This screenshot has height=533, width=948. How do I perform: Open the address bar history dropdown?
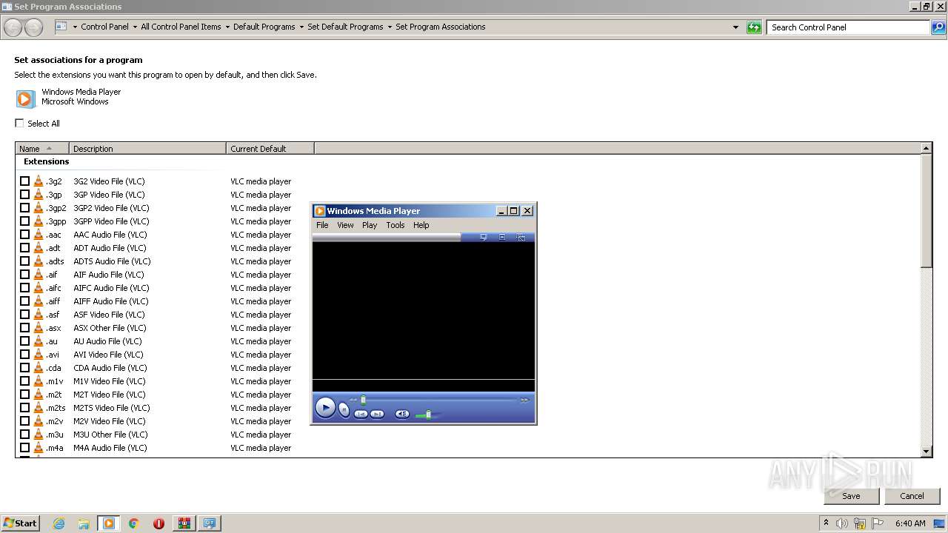[x=735, y=27]
